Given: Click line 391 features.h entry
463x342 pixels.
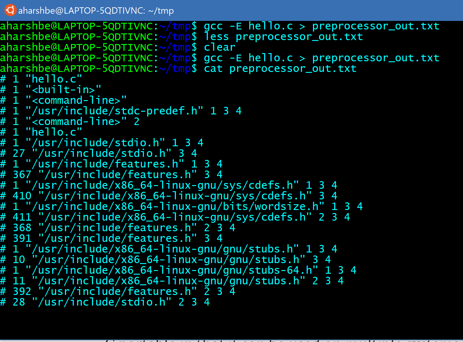Looking at the screenshot, I should coord(111,239).
